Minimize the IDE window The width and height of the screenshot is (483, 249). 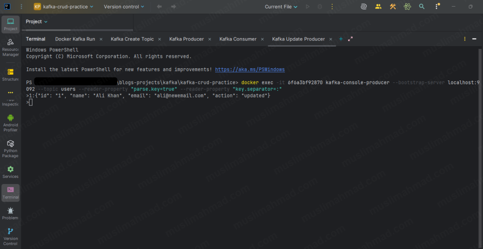453,7
